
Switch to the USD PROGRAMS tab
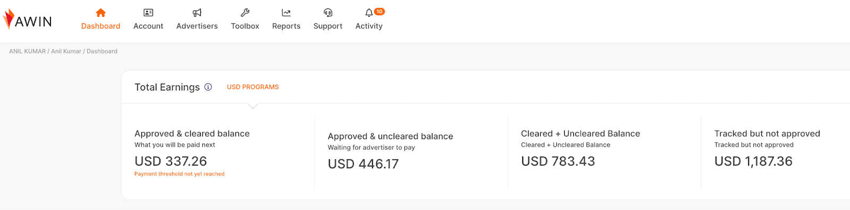click(x=253, y=87)
